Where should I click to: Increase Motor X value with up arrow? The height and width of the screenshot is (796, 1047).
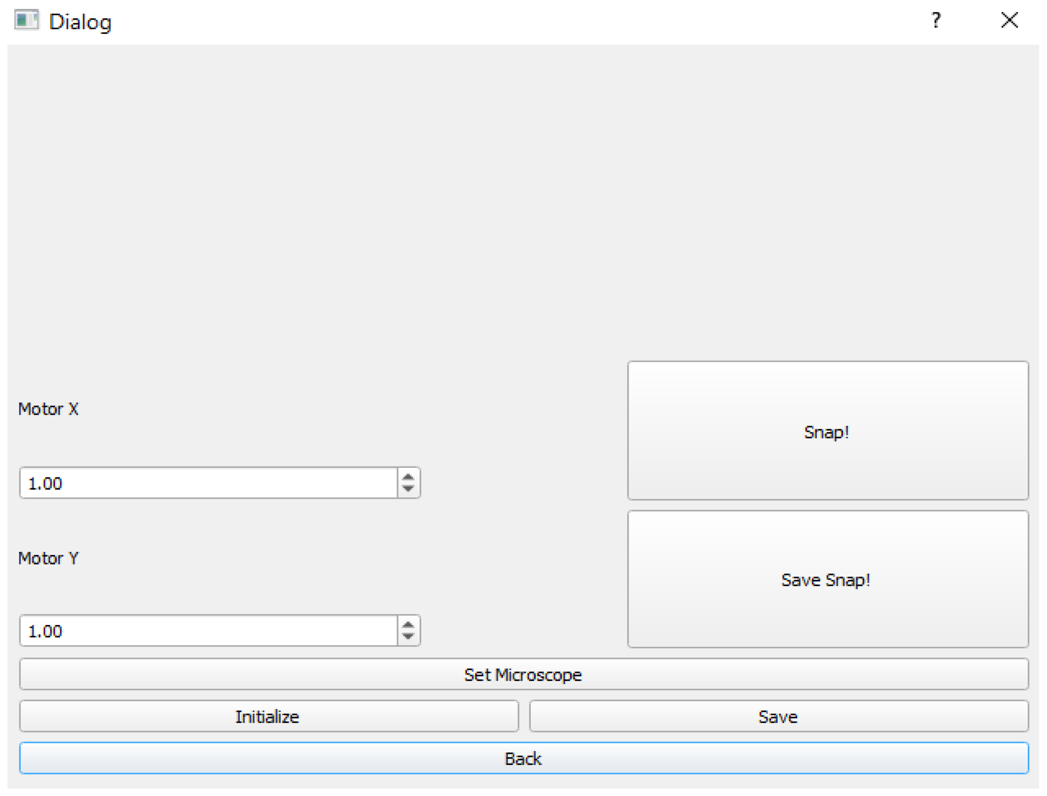(x=408, y=477)
